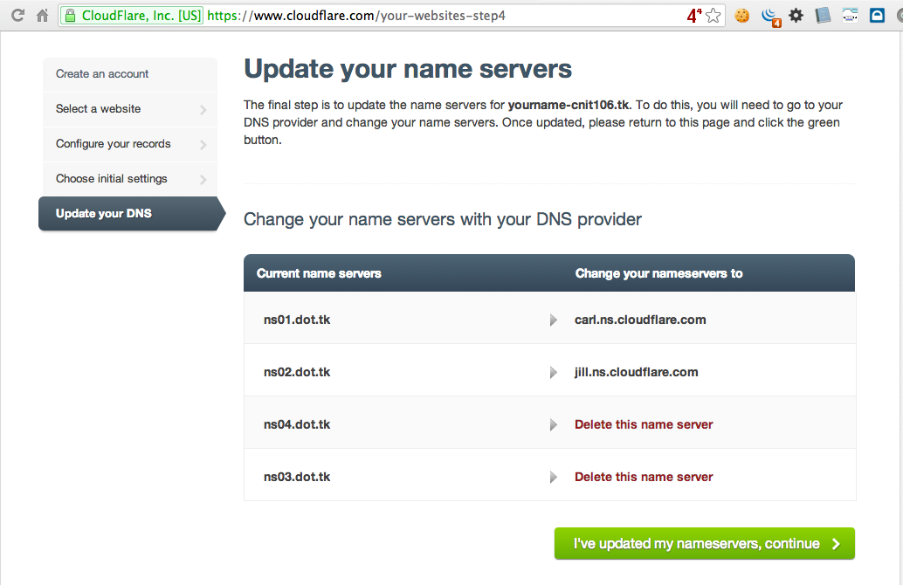The height and width of the screenshot is (585, 903).
Task: Go to the Select a website step
Action: [x=129, y=109]
